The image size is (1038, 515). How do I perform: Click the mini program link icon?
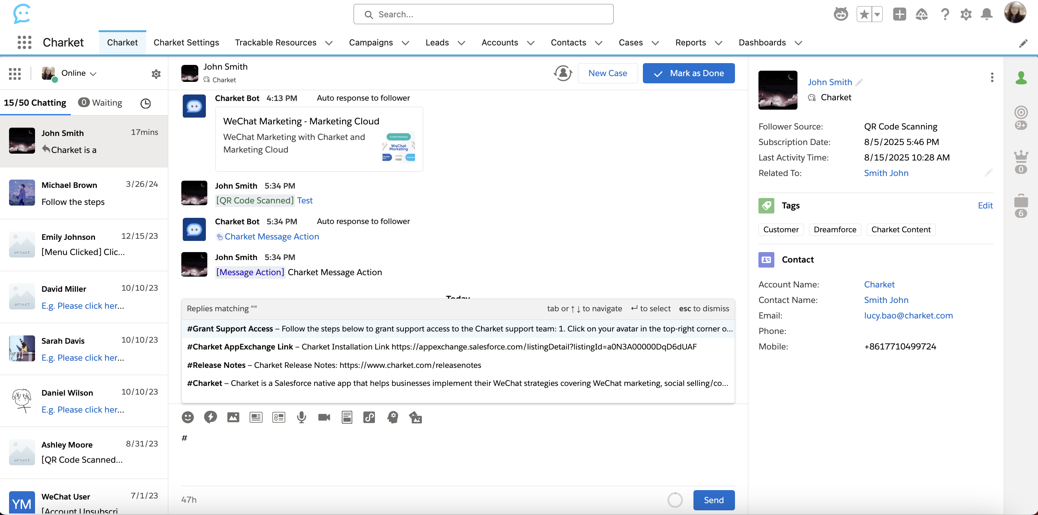tap(370, 417)
